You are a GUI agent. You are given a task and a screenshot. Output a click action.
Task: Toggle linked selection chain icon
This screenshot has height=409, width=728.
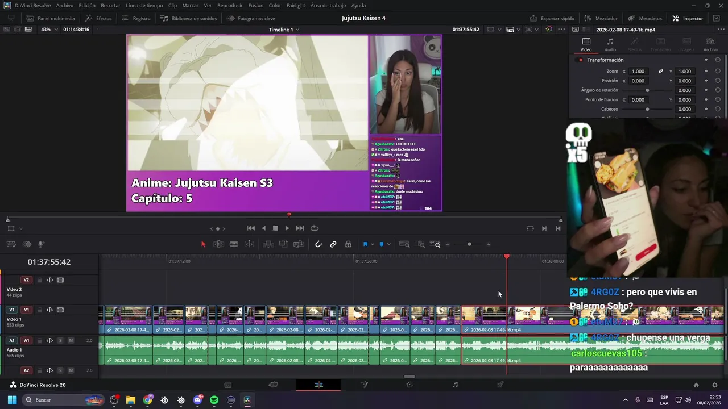333,244
